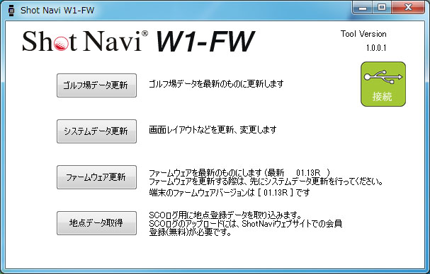430x274 pixels.
Task: Click the version number 1.0.0.1
Action: point(376,48)
